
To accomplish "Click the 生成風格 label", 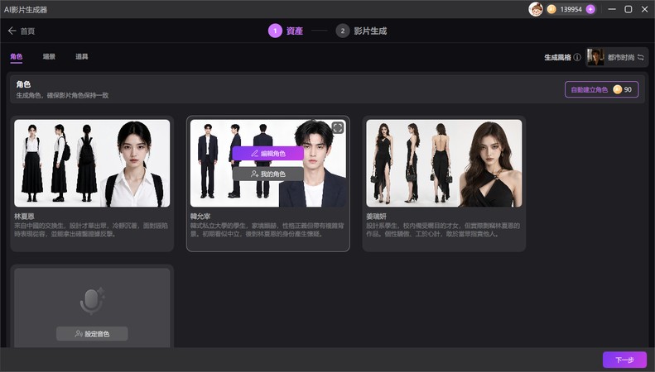I will coord(557,58).
